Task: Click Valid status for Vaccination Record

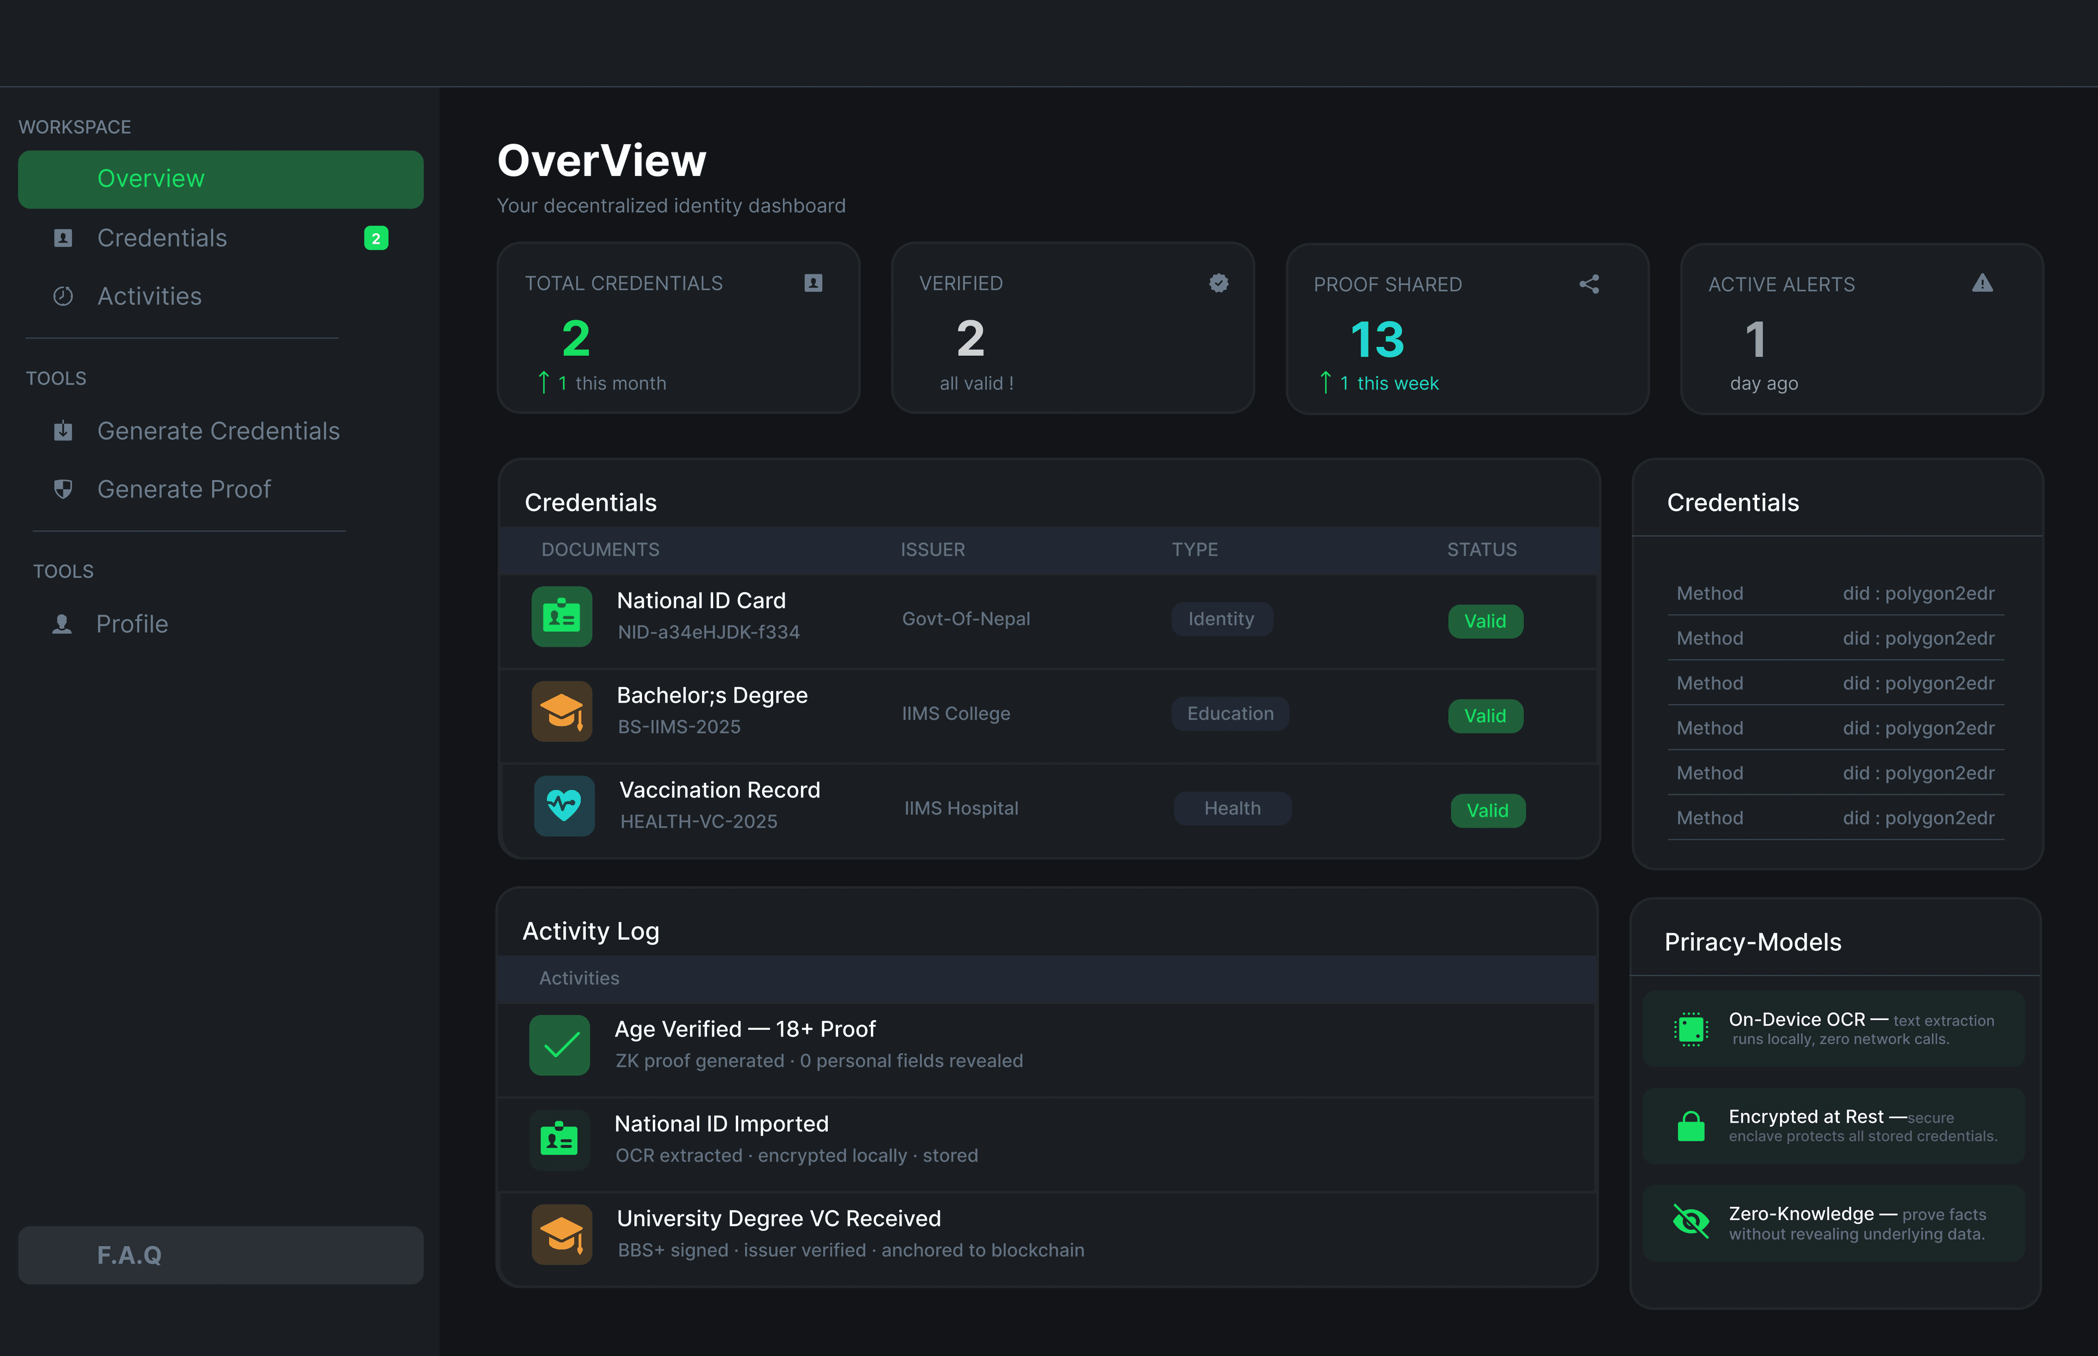Action: [1488, 811]
